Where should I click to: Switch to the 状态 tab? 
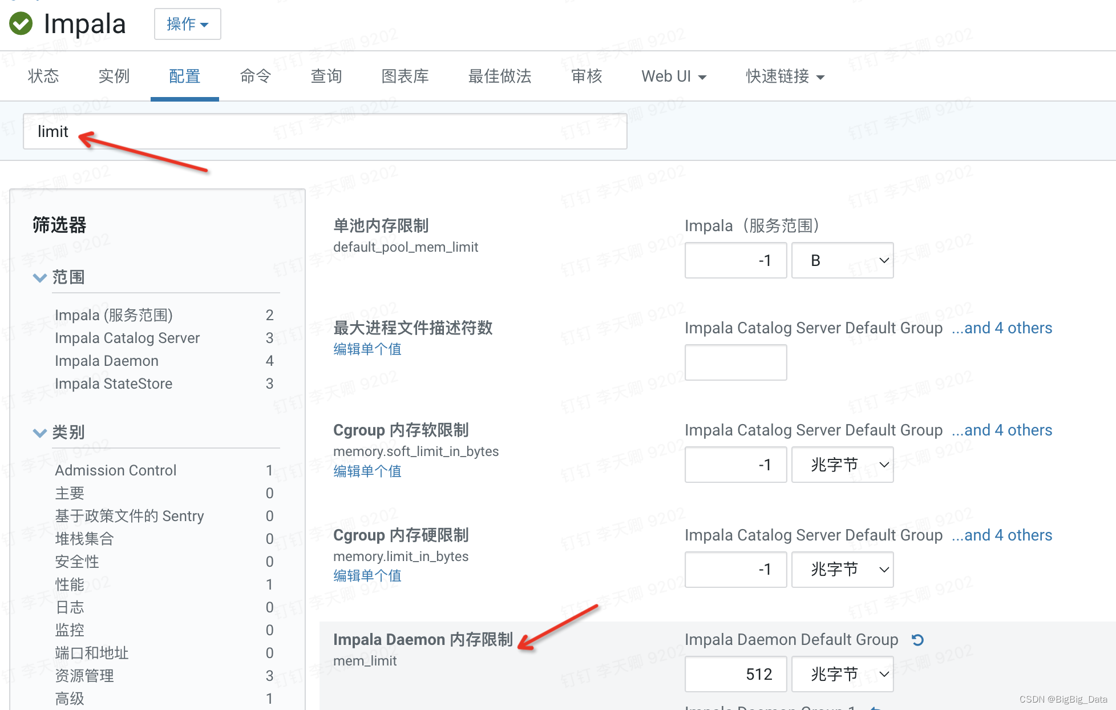click(x=43, y=76)
